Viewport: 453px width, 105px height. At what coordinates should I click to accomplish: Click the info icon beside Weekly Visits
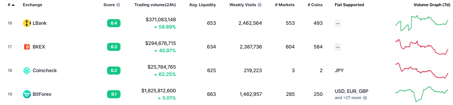(x=260, y=5)
